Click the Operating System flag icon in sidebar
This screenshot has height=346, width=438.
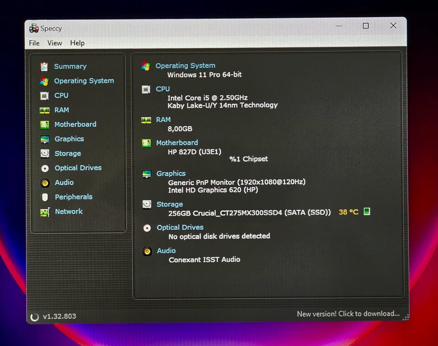(44, 81)
